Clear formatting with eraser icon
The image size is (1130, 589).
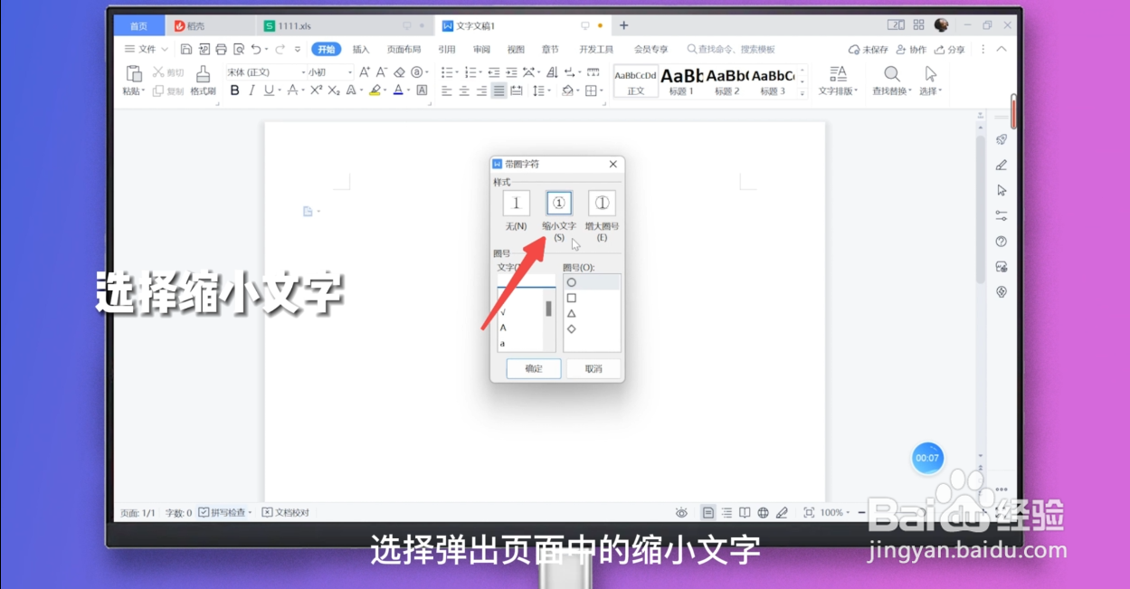[399, 71]
